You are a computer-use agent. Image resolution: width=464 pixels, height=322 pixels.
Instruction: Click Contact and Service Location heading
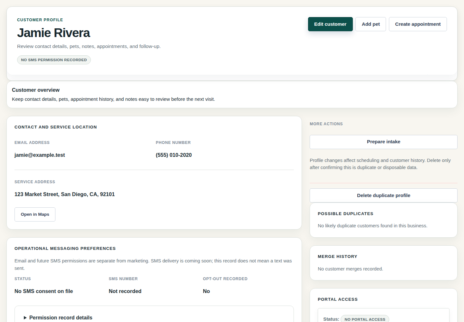(56, 127)
